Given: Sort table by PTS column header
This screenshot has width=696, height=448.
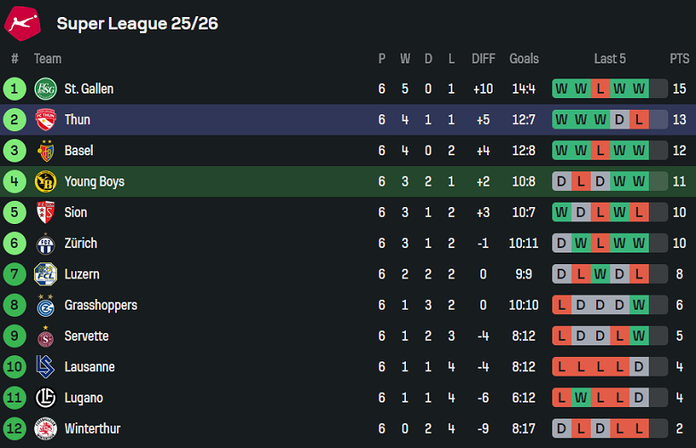Looking at the screenshot, I should [x=679, y=59].
